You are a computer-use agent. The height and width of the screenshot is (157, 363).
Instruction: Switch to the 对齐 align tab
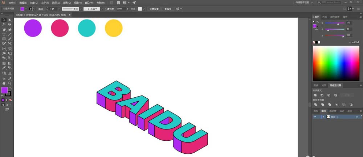point(323,85)
